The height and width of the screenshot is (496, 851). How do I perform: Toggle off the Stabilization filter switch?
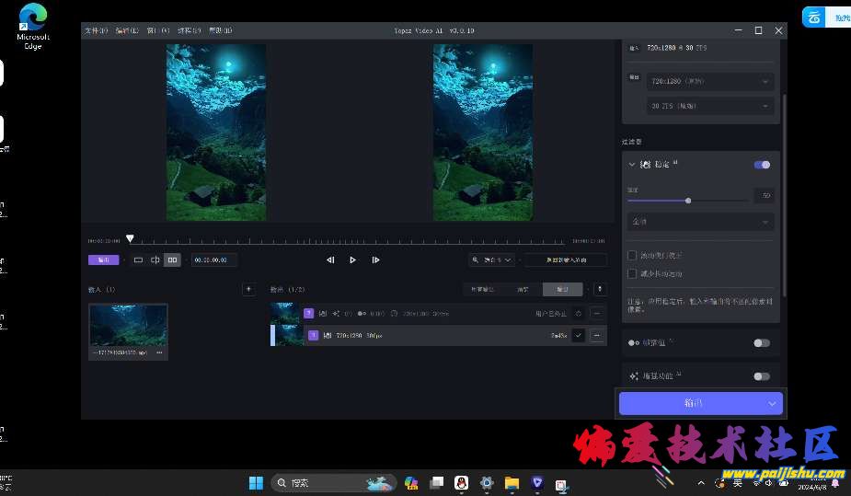click(762, 165)
